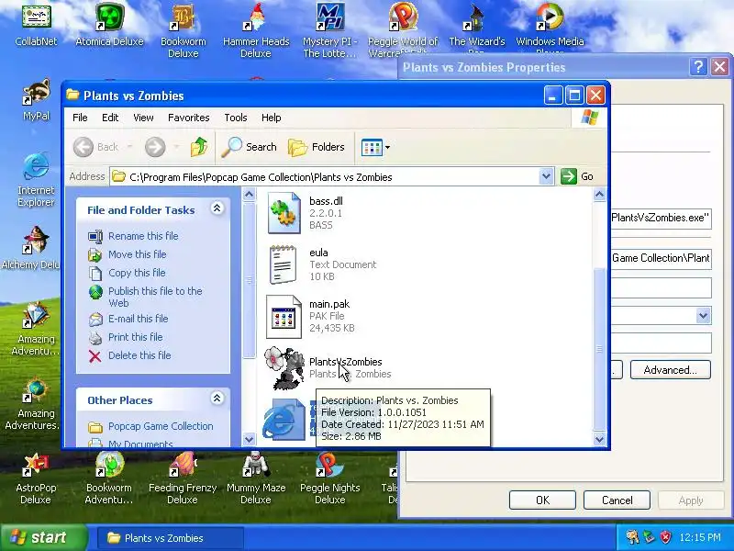The width and height of the screenshot is (734, 551).
Task: Open the File menu
Action: coord(80,118)
